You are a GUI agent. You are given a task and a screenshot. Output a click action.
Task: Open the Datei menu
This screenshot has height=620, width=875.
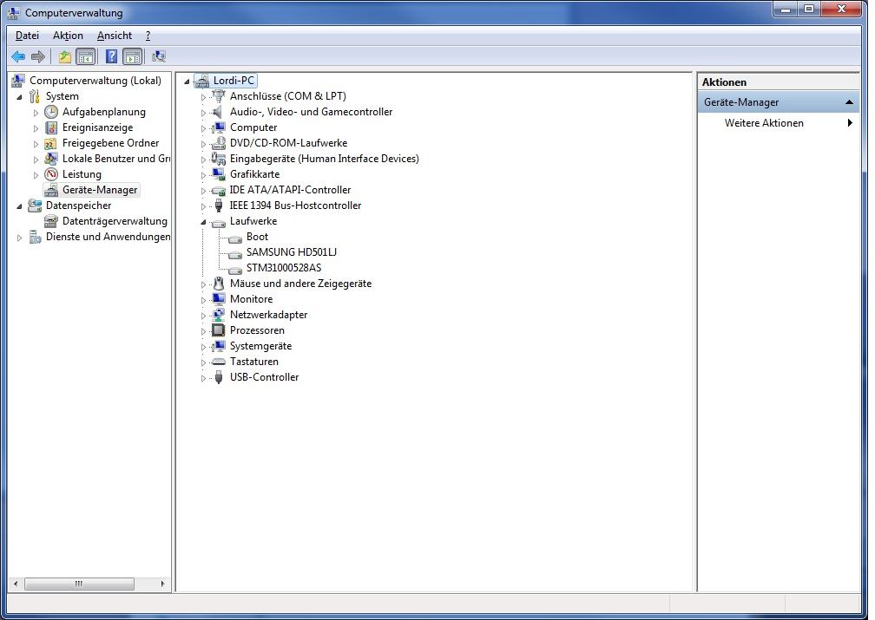point(28,36)
